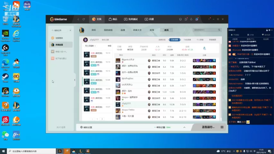The width and height of the screenshot is (274, 154).
Task: Go back with WeGame's back arrow
Action: (78, 19)
